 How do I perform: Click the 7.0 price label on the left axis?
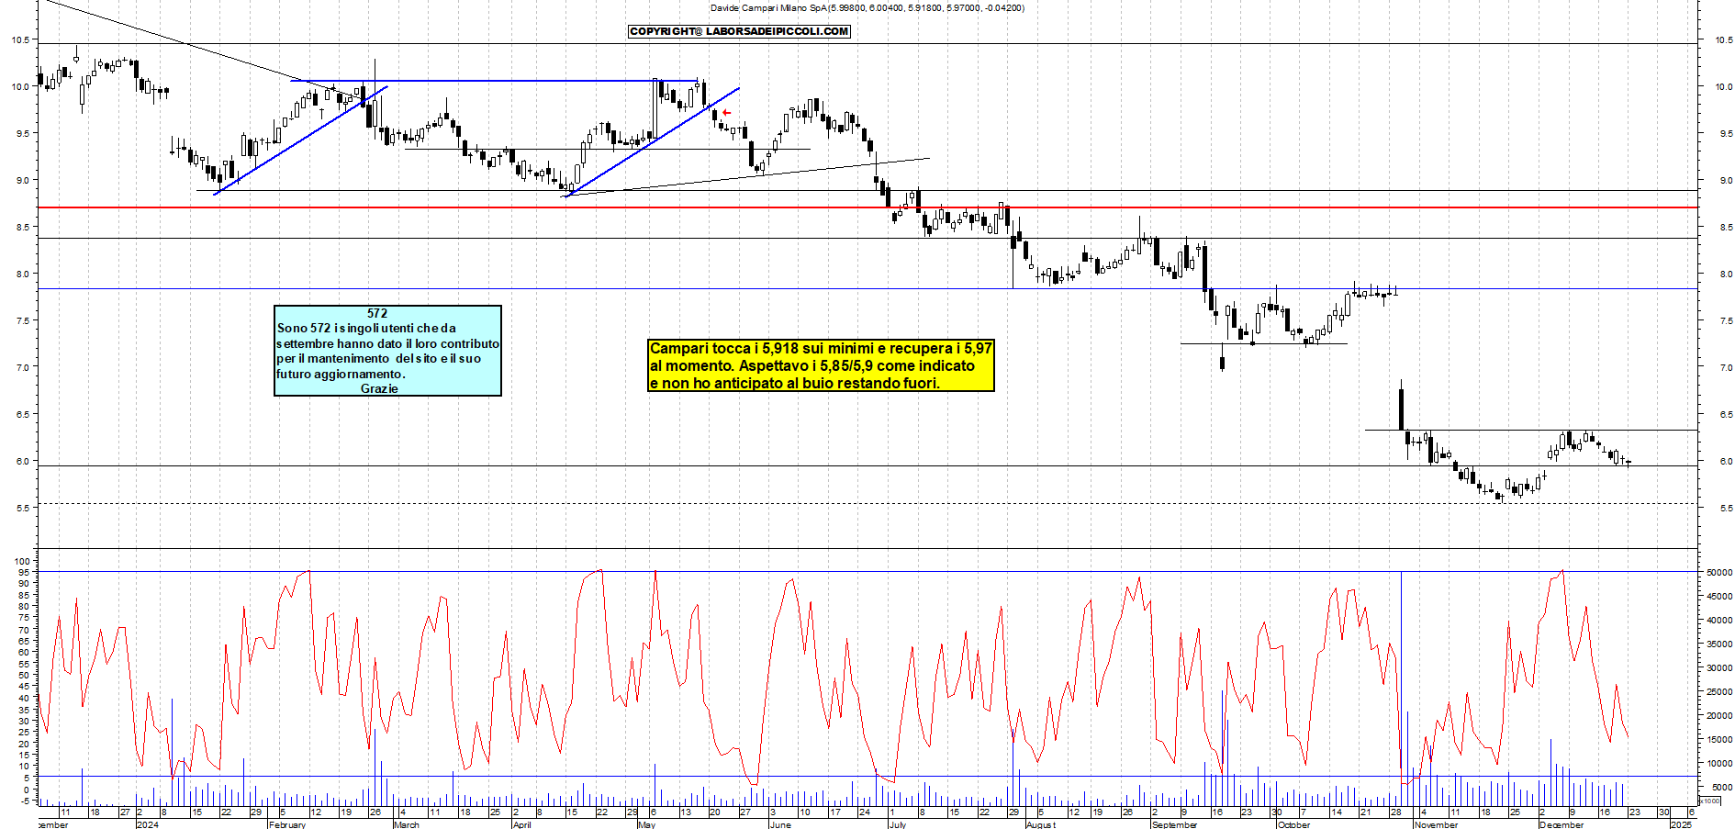coord(22,368)
